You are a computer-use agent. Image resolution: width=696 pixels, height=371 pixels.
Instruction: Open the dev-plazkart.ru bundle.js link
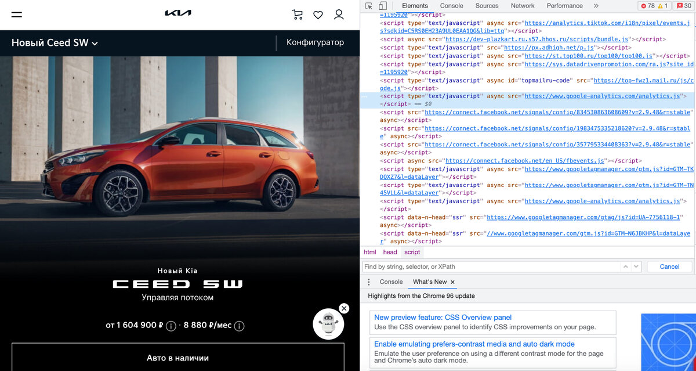[536, 39]
